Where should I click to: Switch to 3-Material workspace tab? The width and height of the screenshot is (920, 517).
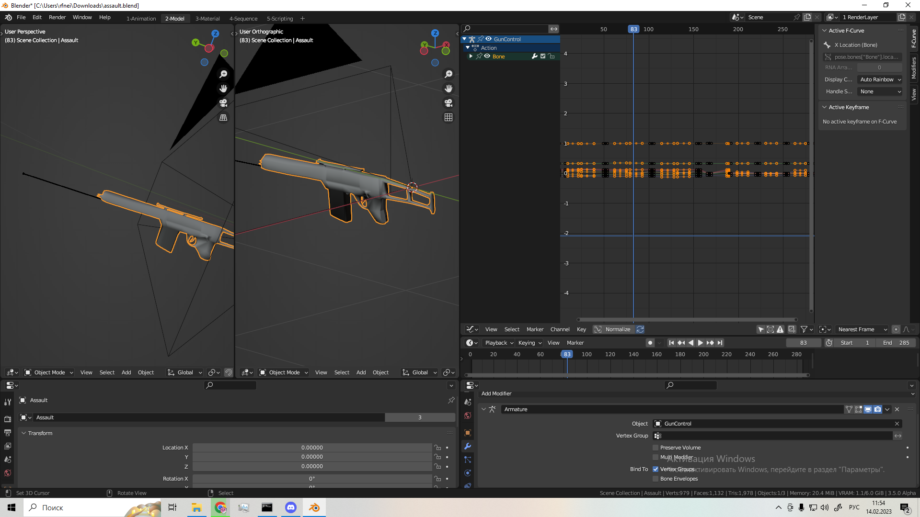[x=207, y=19]
